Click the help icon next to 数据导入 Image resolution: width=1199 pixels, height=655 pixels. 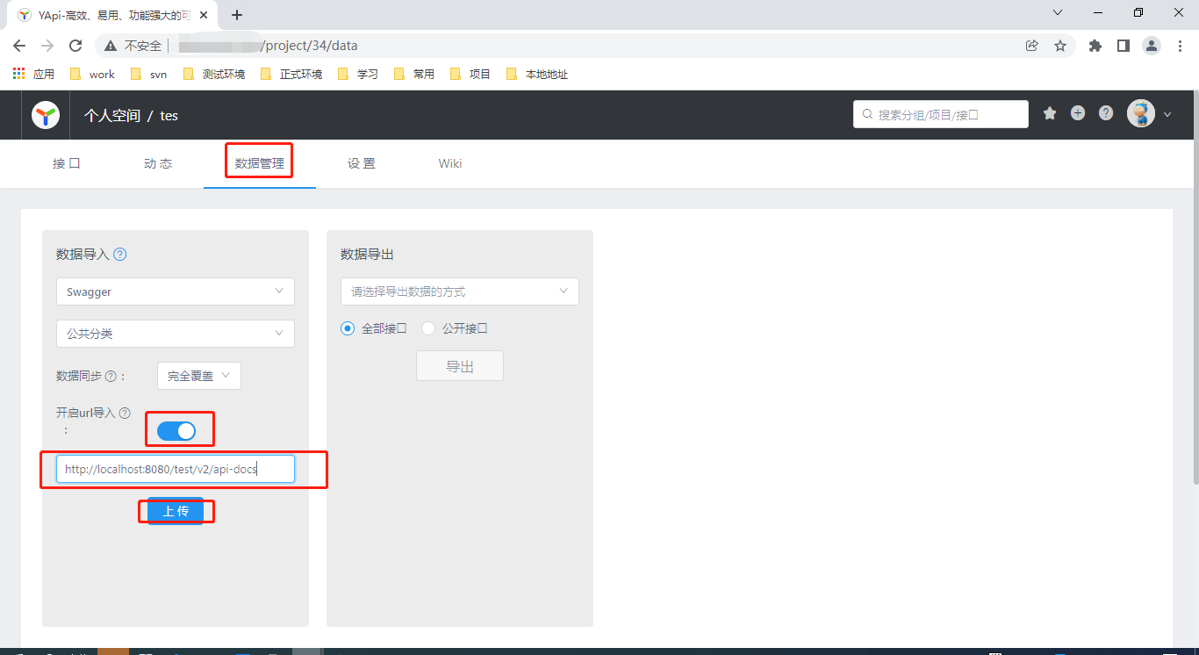tap(119, 254)
